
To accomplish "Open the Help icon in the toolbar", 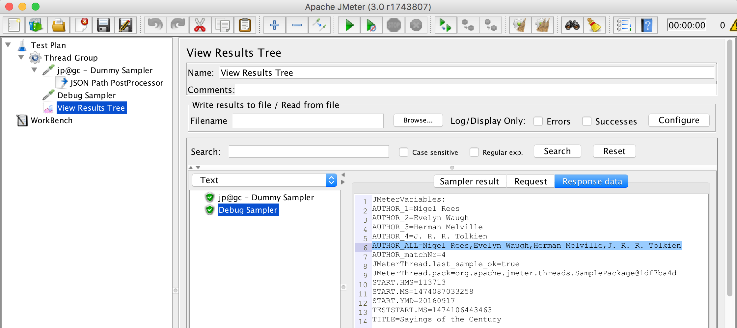I will click(646, 25).
